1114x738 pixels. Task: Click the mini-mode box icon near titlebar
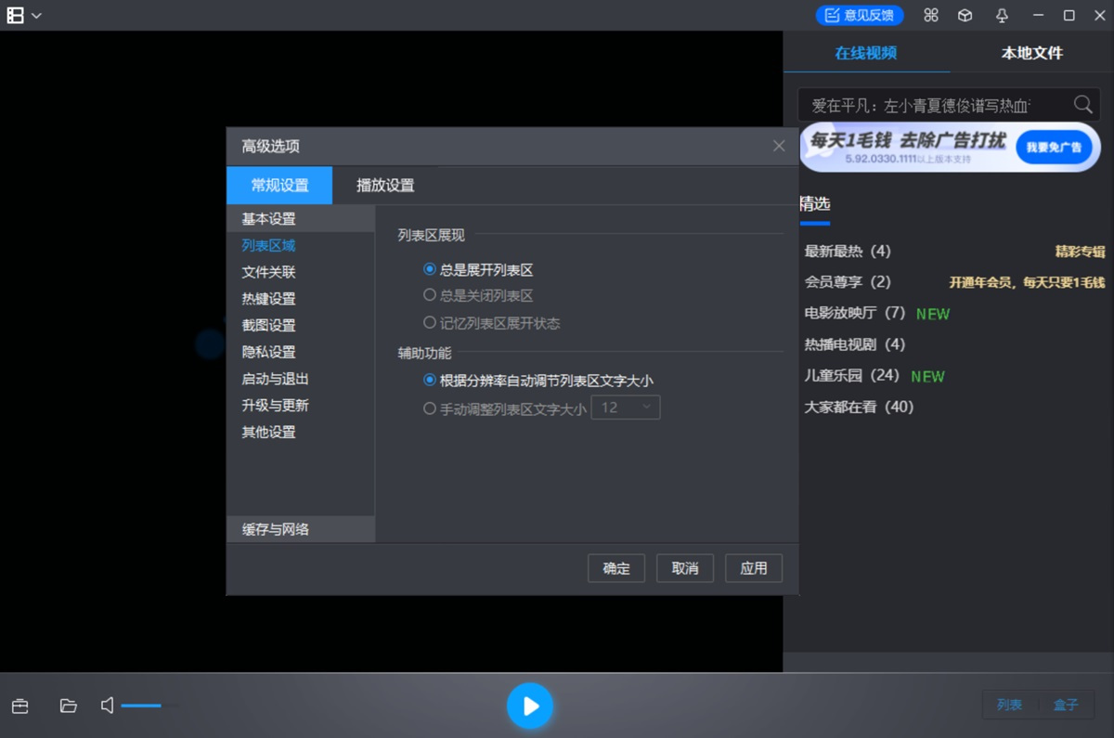(x=966, y=15)
